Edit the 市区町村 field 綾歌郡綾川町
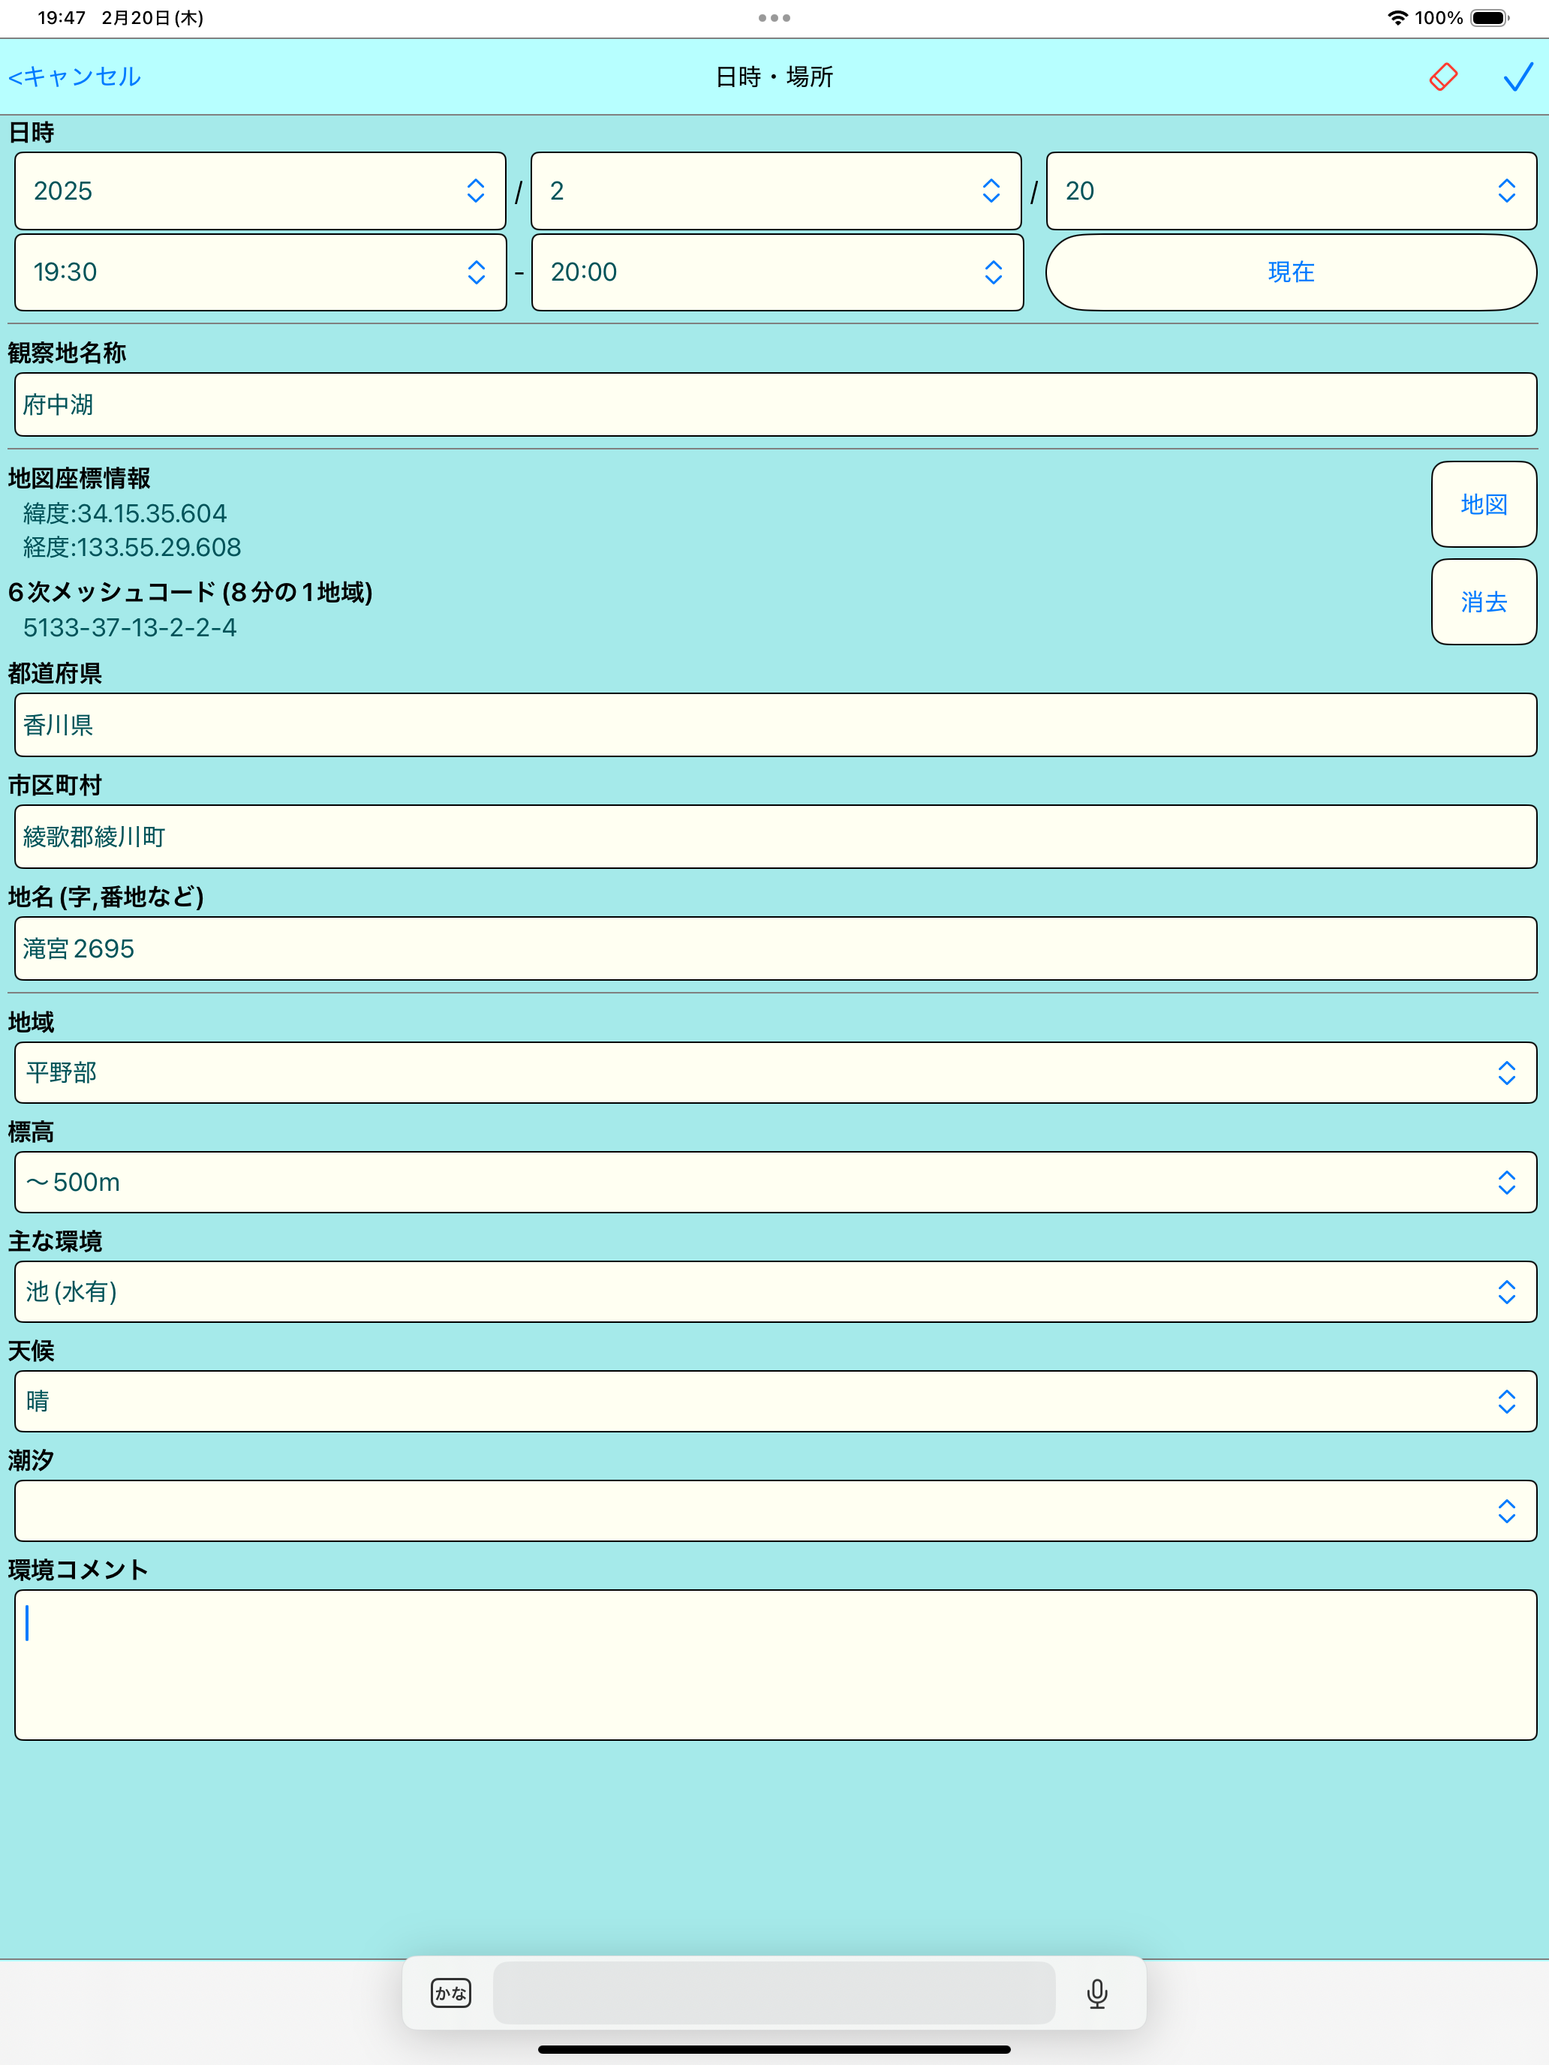This screenshot has width=1549, height=2065. click(x=776, y=837)
